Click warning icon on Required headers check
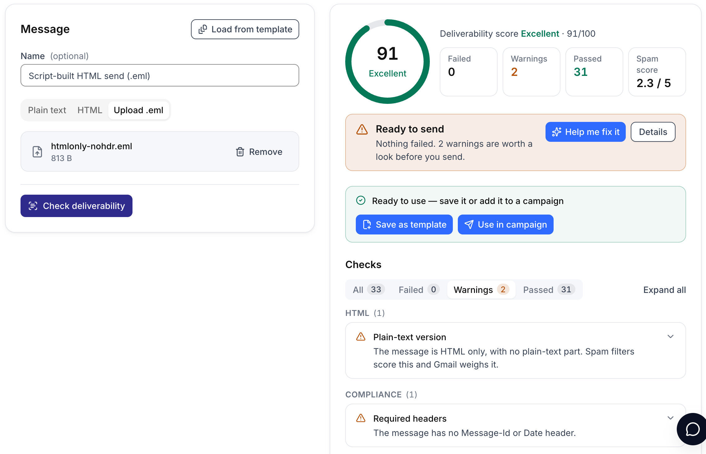Viewport: 706px width, 454px height. pyautogui.click(x=361, y=418)
